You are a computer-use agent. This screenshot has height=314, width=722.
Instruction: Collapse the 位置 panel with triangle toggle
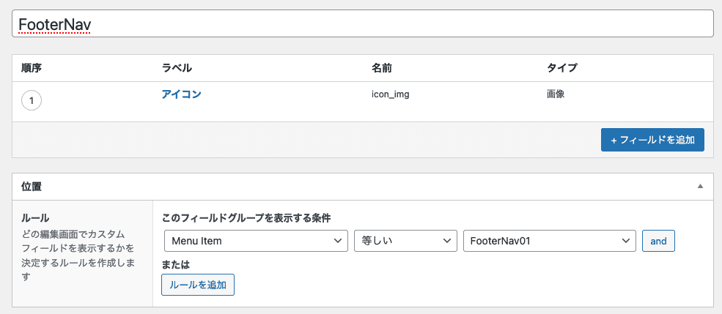700,186
